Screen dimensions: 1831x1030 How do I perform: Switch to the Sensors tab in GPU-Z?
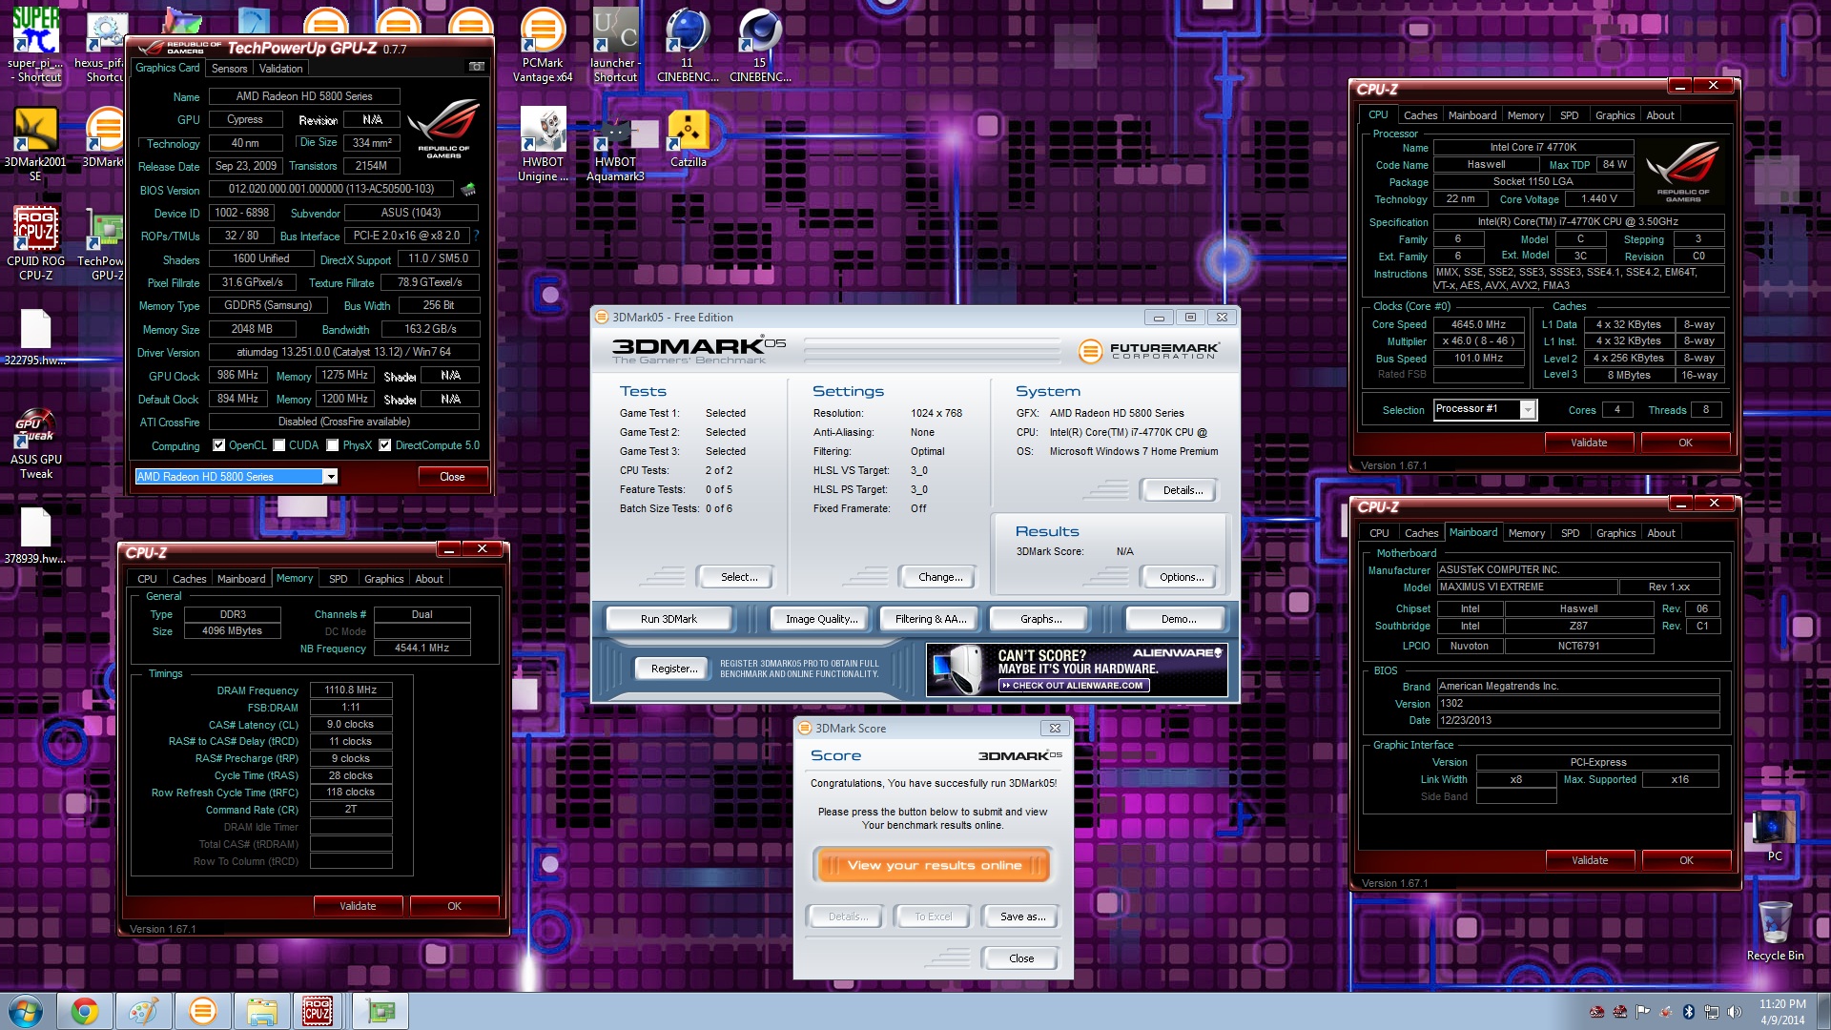click(x=229, y=68)
